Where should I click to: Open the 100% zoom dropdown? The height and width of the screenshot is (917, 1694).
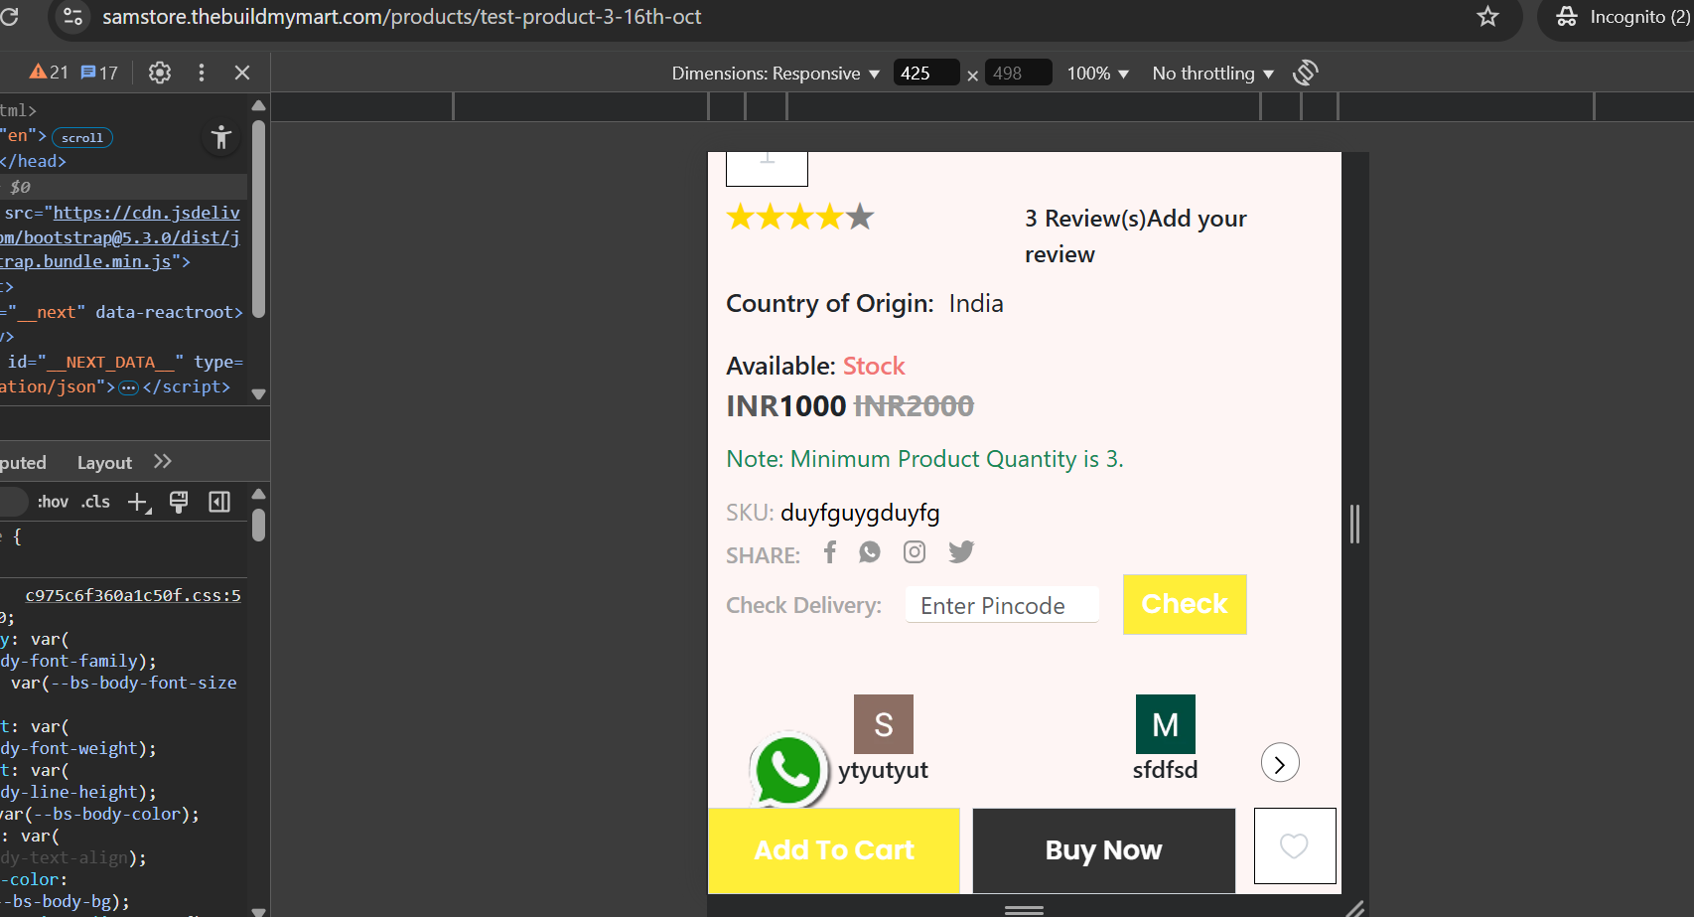(1098, 74)
